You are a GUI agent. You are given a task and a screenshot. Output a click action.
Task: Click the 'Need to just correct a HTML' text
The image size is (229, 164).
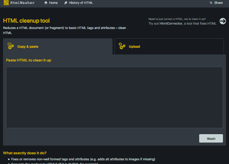(177, 19)
